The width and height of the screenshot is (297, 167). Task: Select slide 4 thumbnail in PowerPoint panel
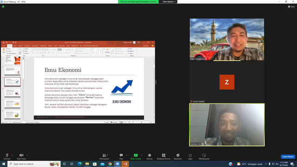(x=13, y=93)
